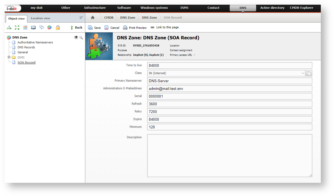Select the DNS Zone root node label
Image resolution: width=334 pixels, height=196 pixels.
[x=20, y=37]
